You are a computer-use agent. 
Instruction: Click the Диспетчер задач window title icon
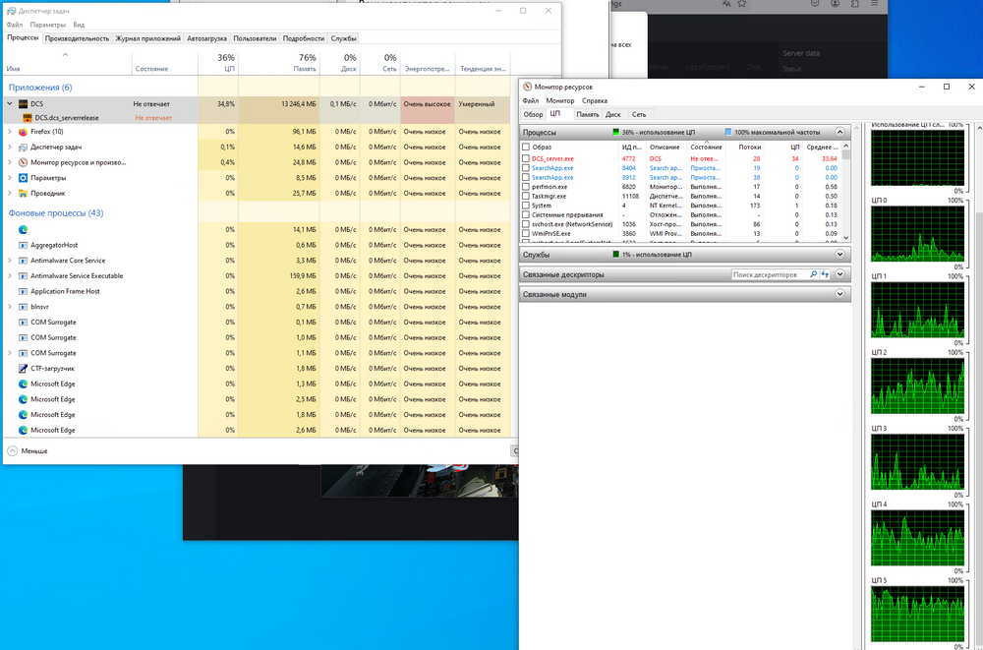coord(11,11)
